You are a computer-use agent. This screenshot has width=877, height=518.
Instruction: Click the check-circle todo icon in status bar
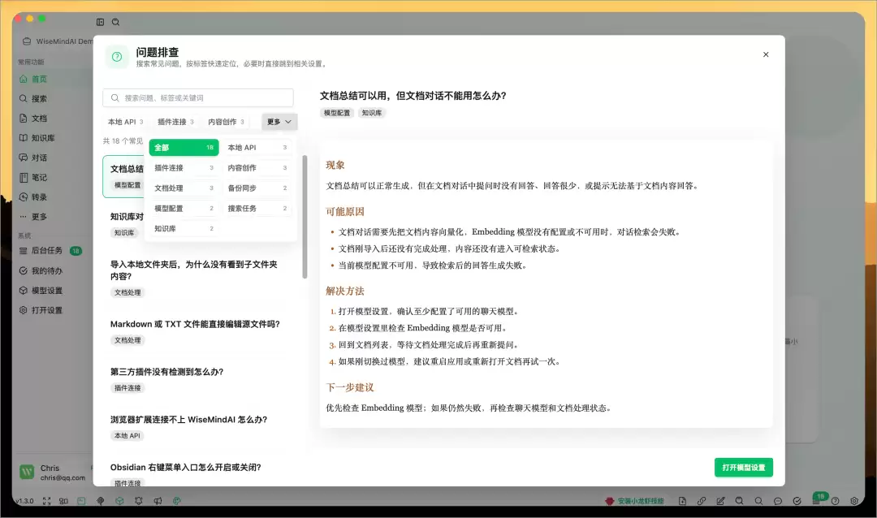tap(797, 501)
